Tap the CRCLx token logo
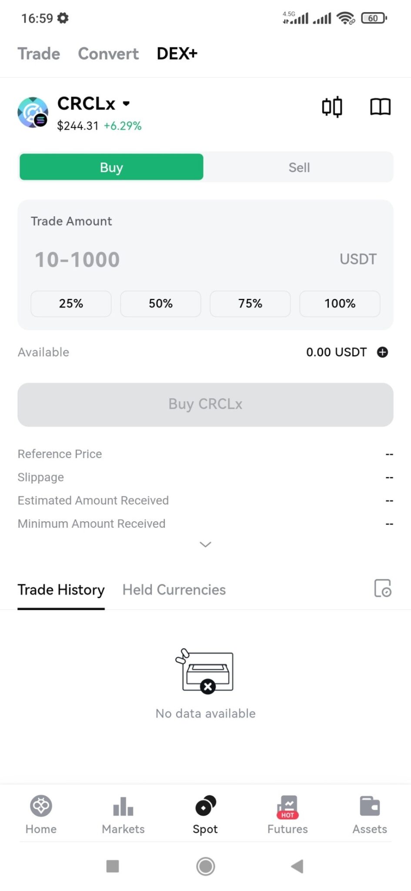The height and width of the screenshot is (891, 411). pyautogui.click(x=33, y=113)
